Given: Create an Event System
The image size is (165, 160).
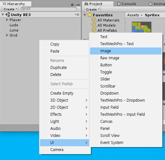Looking at the screenshot, I should click(x=126, y=143).
